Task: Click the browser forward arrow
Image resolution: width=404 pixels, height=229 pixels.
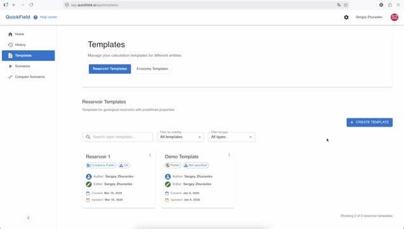Action: (x=23, y=5)
